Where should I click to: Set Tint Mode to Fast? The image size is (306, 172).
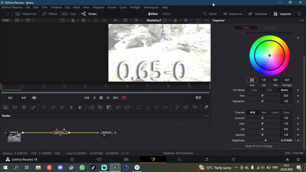coord(254,90)
